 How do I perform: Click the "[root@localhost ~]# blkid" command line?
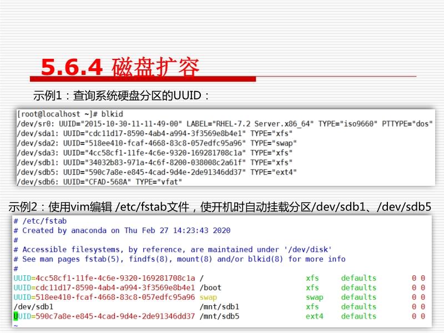[70, 114]
